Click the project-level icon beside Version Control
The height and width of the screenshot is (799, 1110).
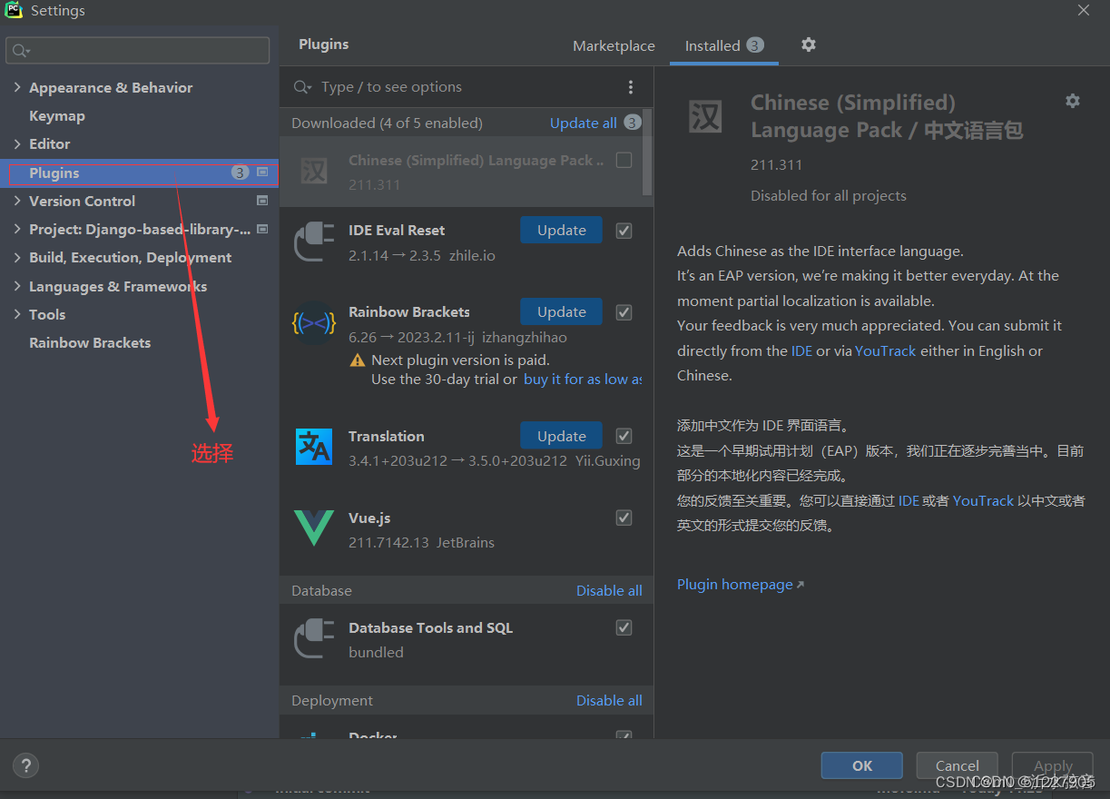(262, 201)
